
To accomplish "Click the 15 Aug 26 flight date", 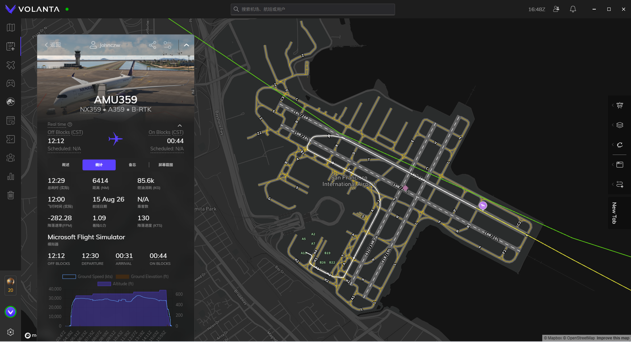I will (108, 199).
